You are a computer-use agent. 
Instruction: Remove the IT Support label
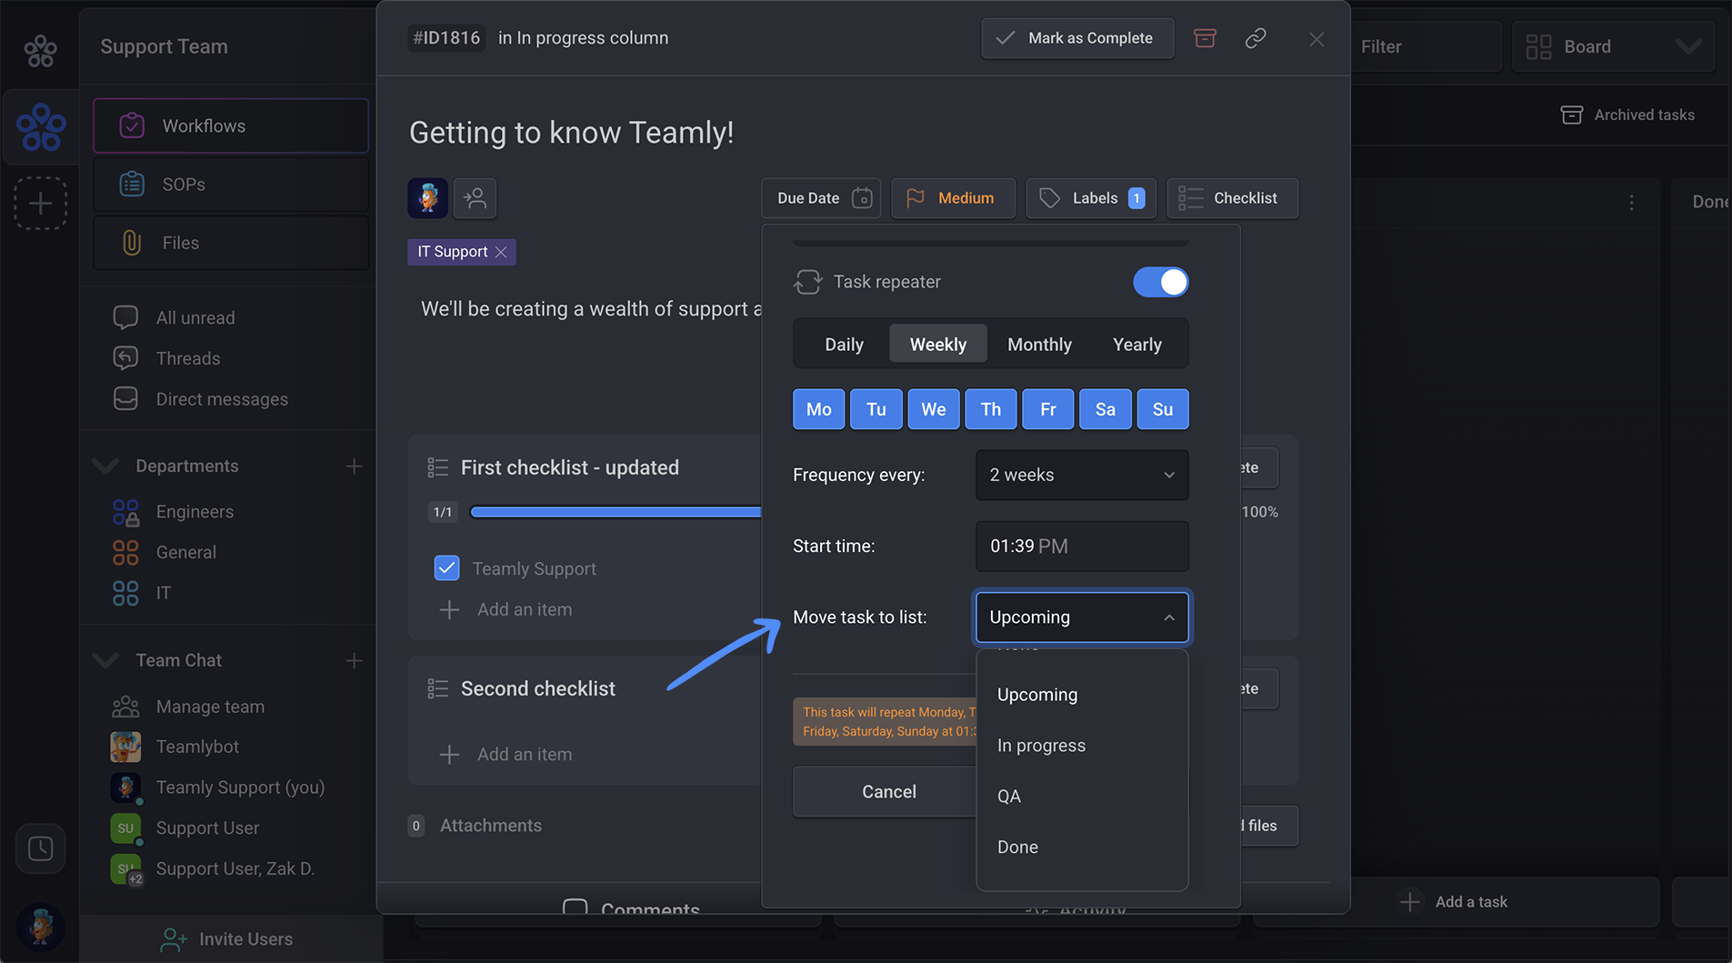[x=501, y=252]
